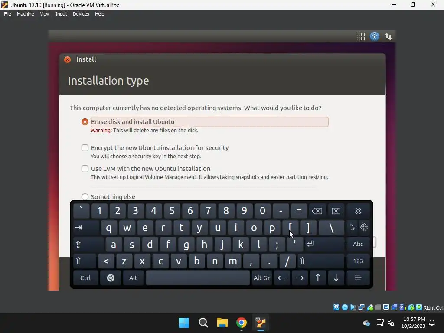This screenshot has width=444, height=333.
Task: Tap the Ctrl key on on-screen keyboard
Action: point(85,278)
